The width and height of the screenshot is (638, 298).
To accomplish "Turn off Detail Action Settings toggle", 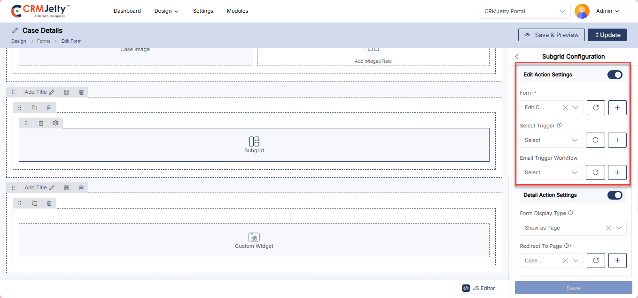I will coord(615,195).
